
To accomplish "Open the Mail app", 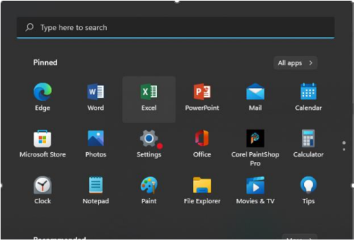I will point(255,92).
